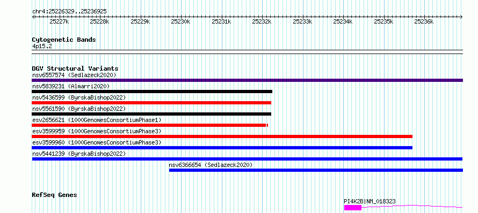Click the nsv6557574 purple variant bar
This screenshot has width=478, height=213.
tap(247, 80)
